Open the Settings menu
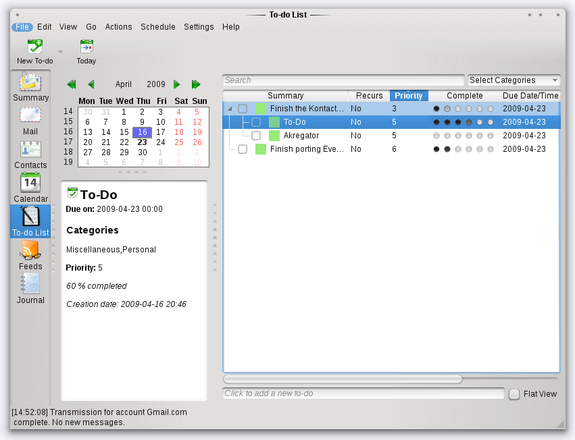Screen dimensions: 575x440 click(199, 27)
